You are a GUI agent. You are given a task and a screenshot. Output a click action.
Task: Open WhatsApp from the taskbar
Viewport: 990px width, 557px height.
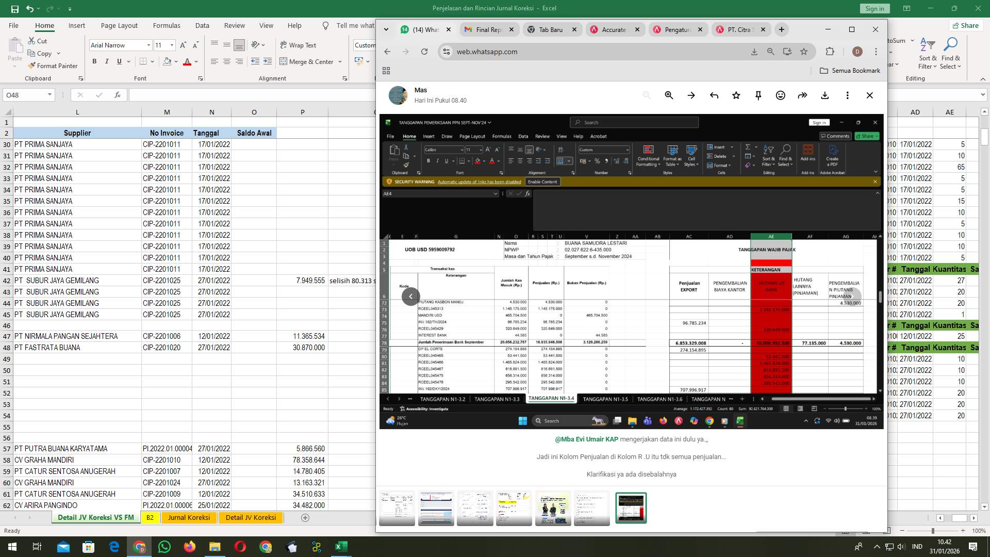pyautogui.click(x=164, y=546)
